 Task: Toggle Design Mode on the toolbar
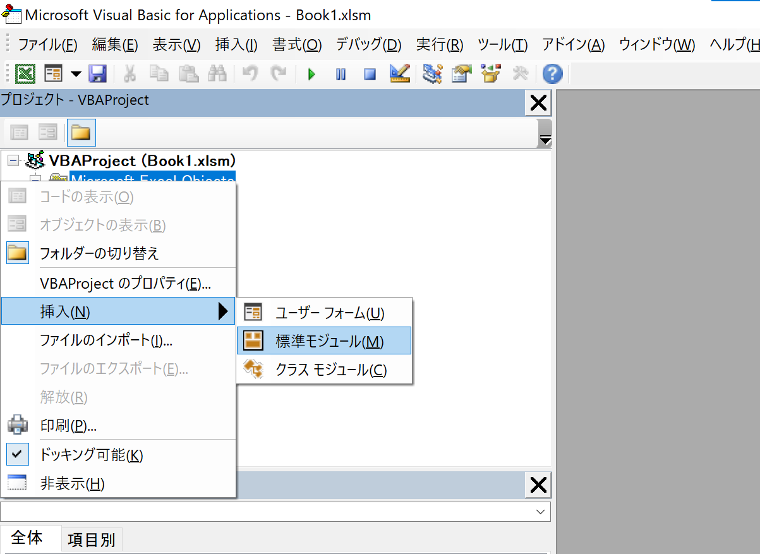399,74
